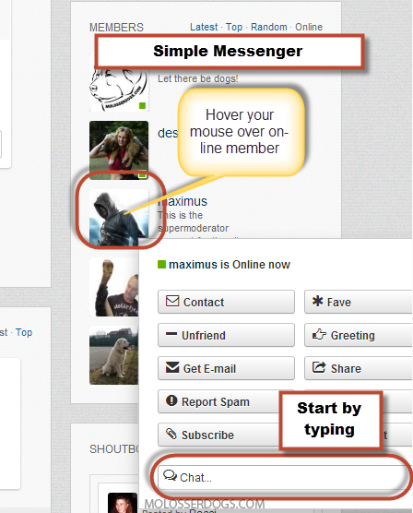Click the minus icon on Unfriend
The image size is (413, 513).
pyautogui.click(x=171, y=334)
